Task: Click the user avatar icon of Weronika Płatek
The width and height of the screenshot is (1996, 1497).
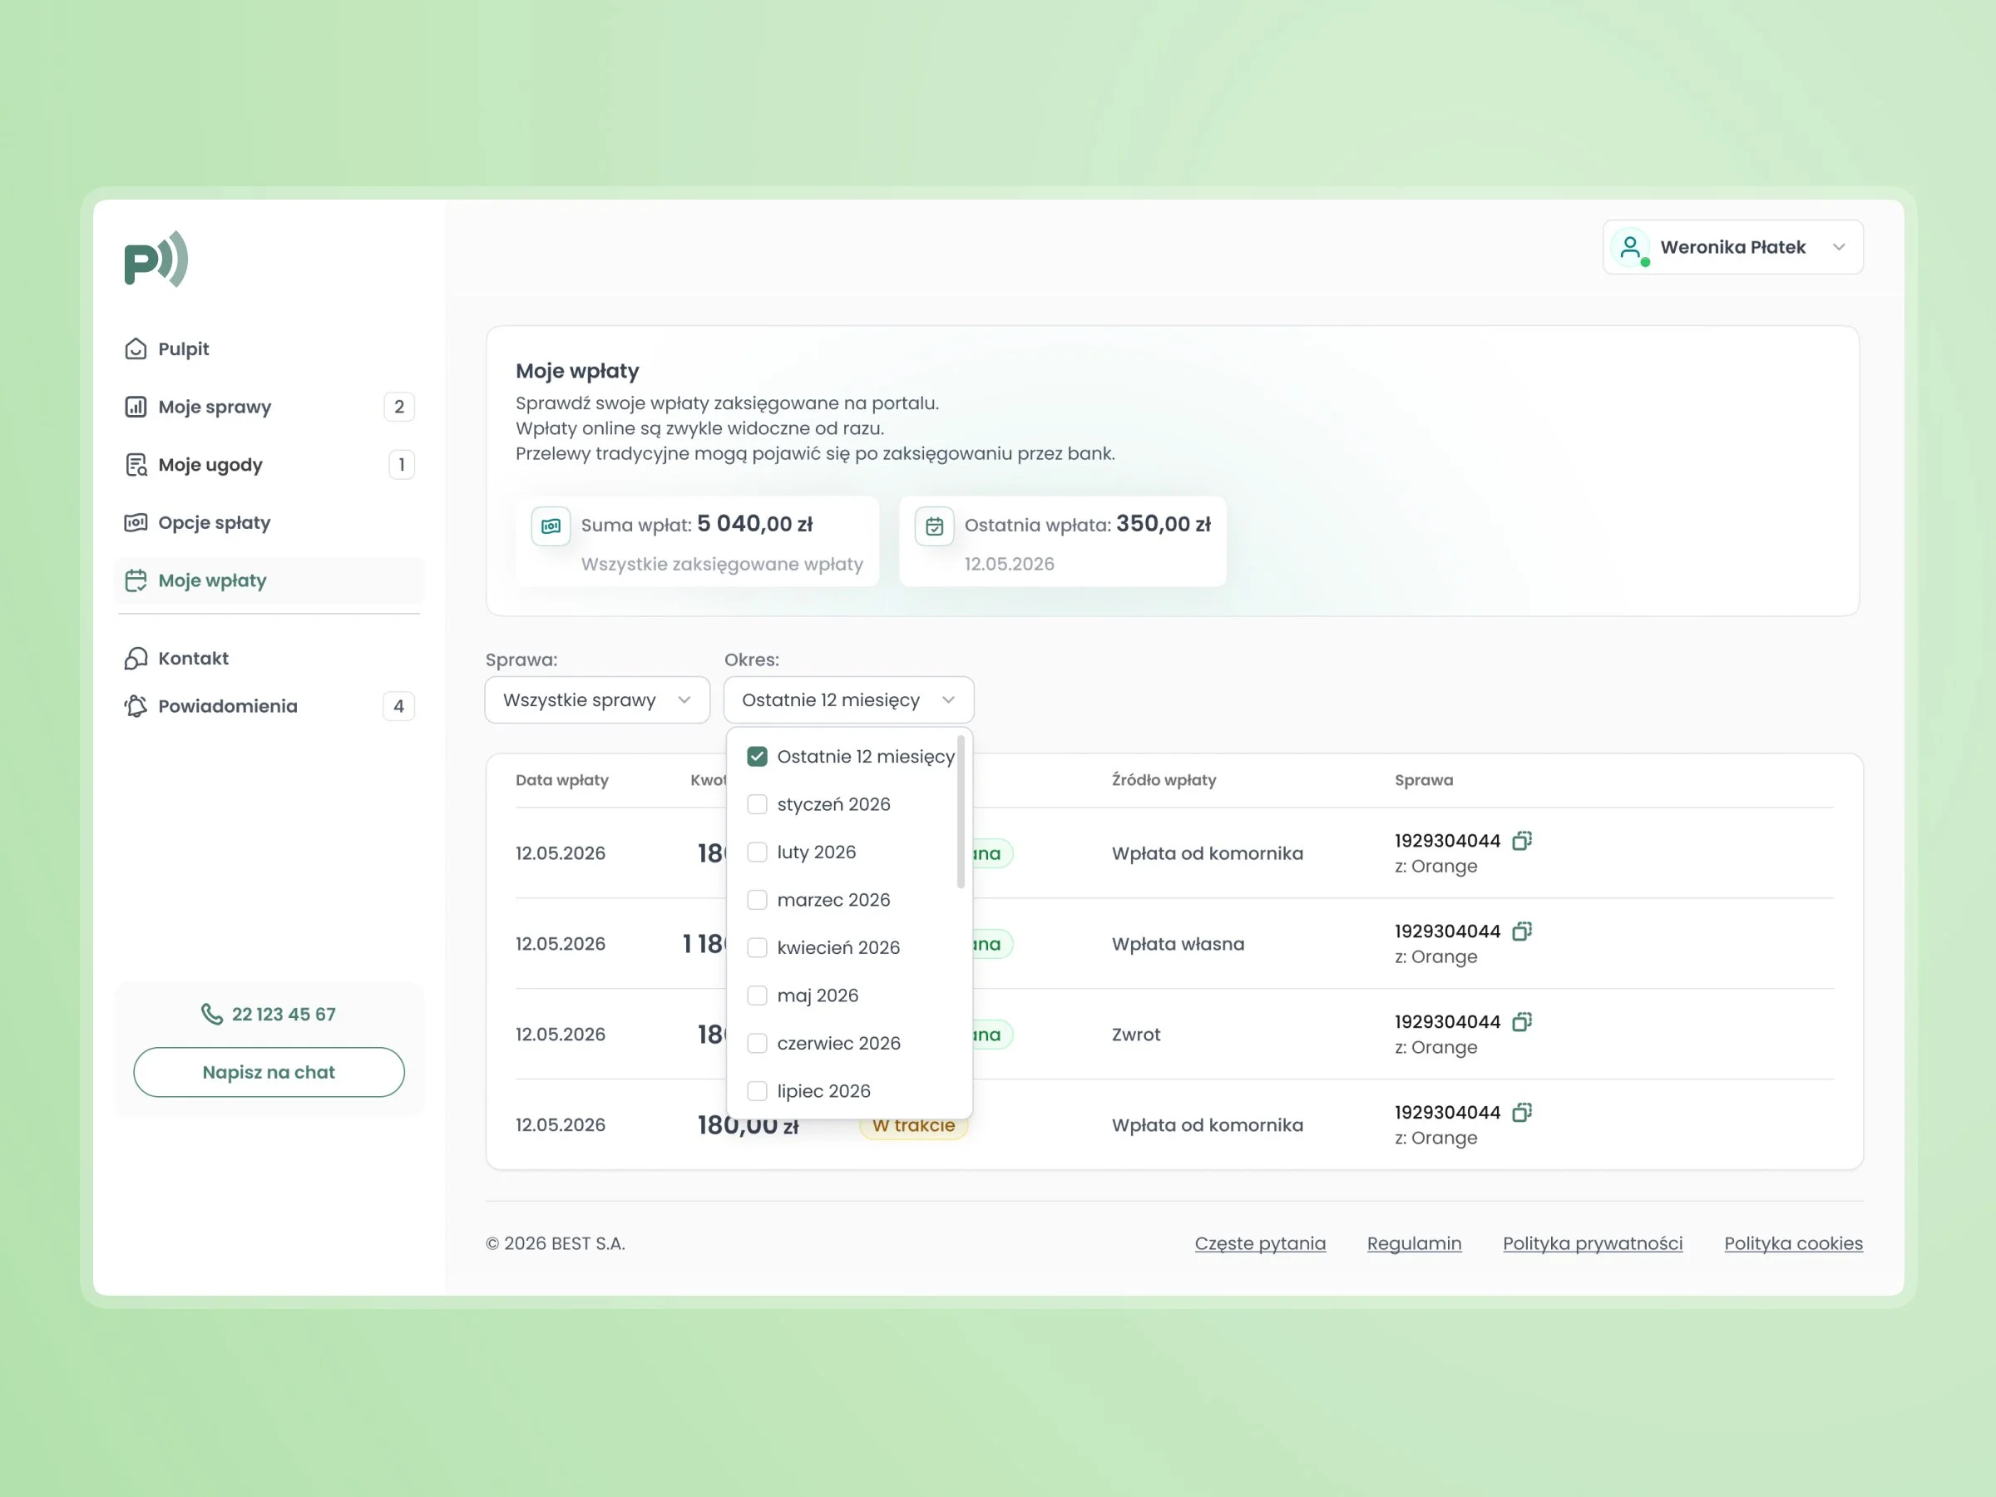Action: click(1631, 247)
